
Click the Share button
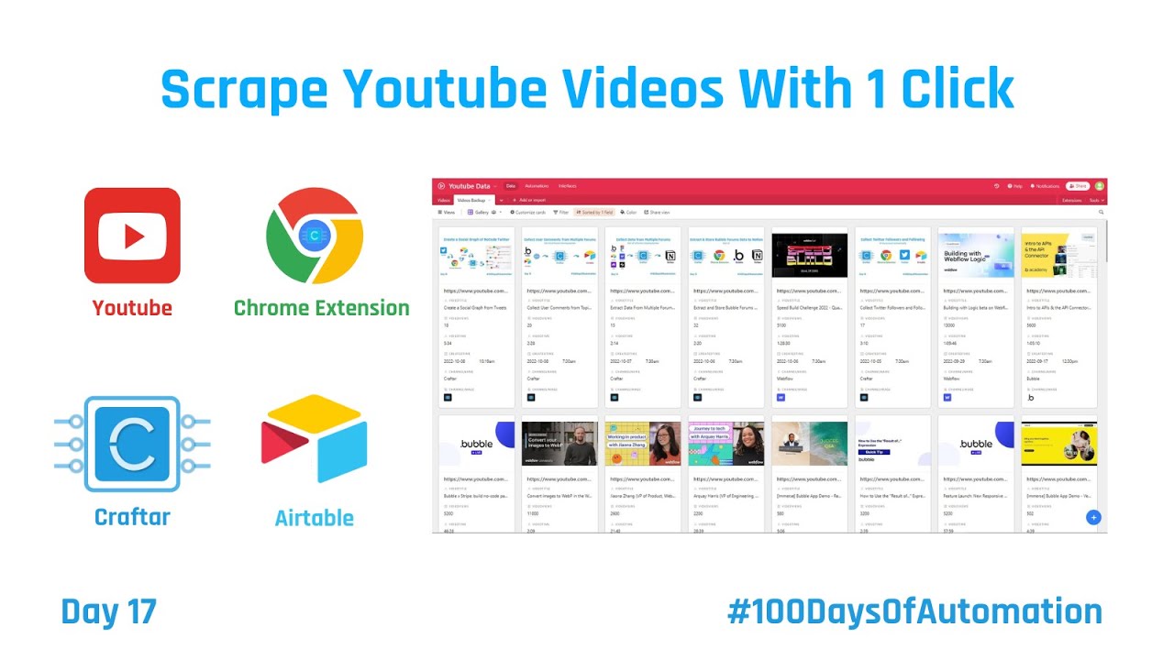pos(1078,186)
